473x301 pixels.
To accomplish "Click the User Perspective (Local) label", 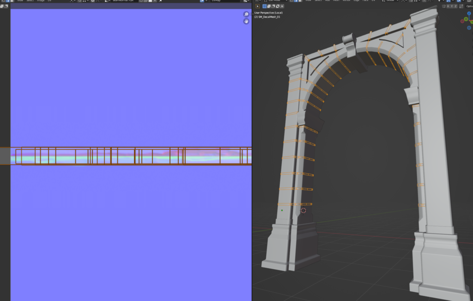I will click(268, 12).
